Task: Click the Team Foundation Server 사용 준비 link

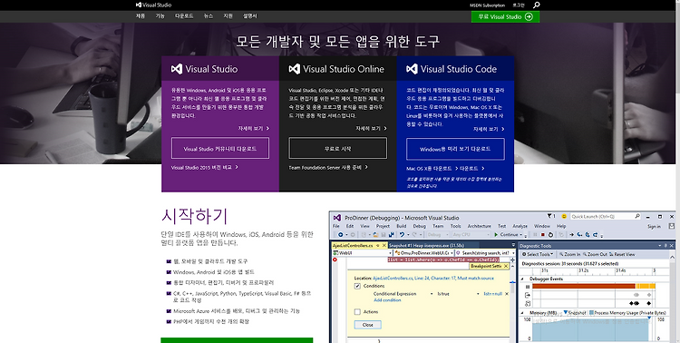Action: [328, 167]
